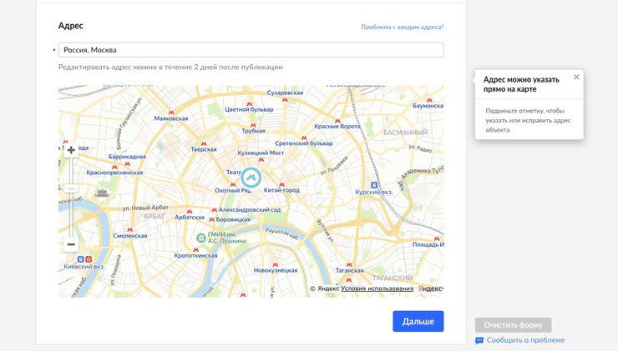The width and height of the screenshot is (618, 351).
Task: Click the address input field
Action: 251,50
